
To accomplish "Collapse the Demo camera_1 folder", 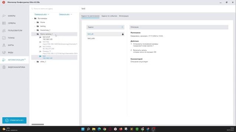I will [35, 34].
